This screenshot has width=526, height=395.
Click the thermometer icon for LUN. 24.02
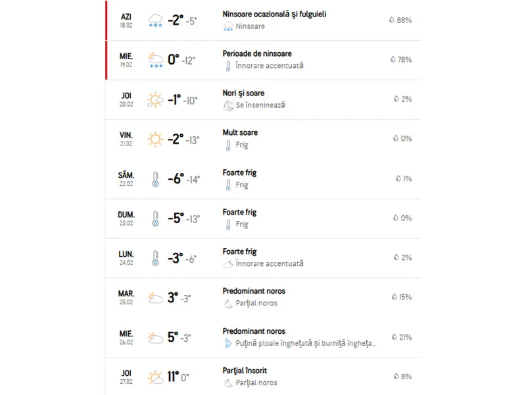click(x=155, y=258)
